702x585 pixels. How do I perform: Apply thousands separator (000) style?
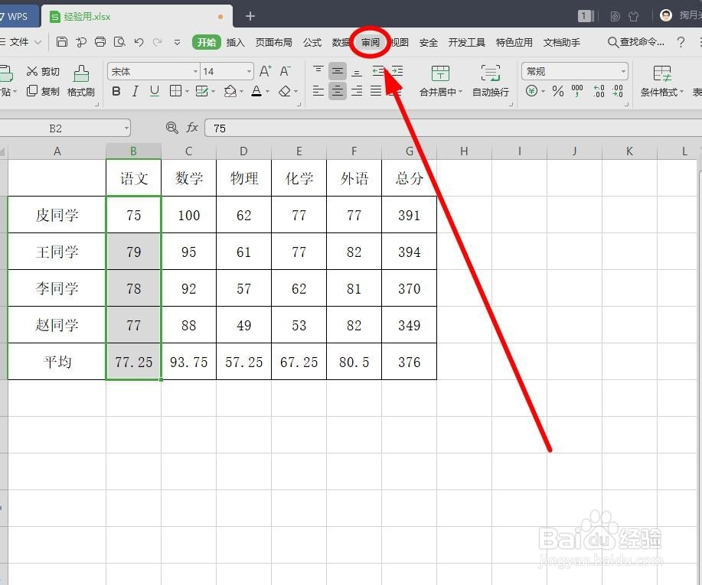click(577, 90)
